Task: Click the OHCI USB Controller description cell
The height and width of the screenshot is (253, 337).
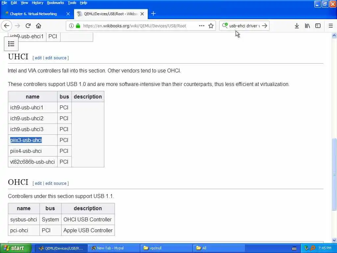Action: coord(88,219)
